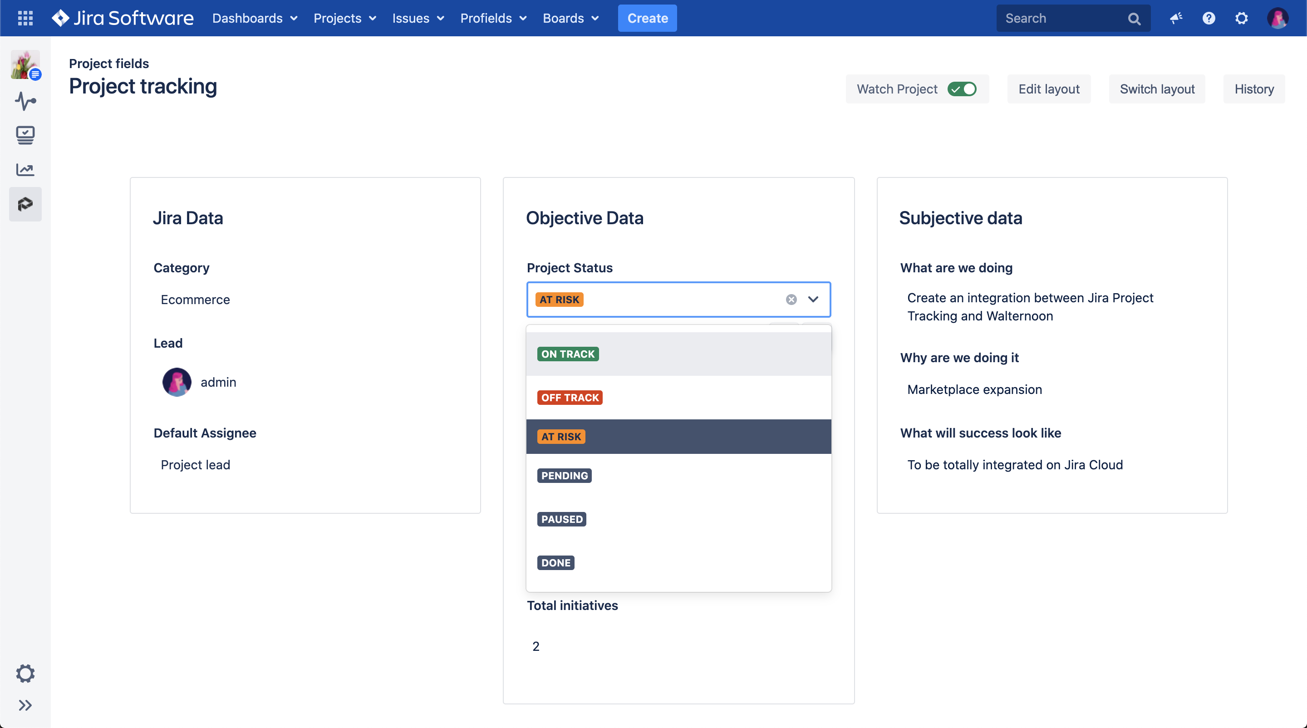The height and width of the screenshot is (728, 1307).
Task: Choose the OFF TRACK status option
Action: [x=570, y=398]
